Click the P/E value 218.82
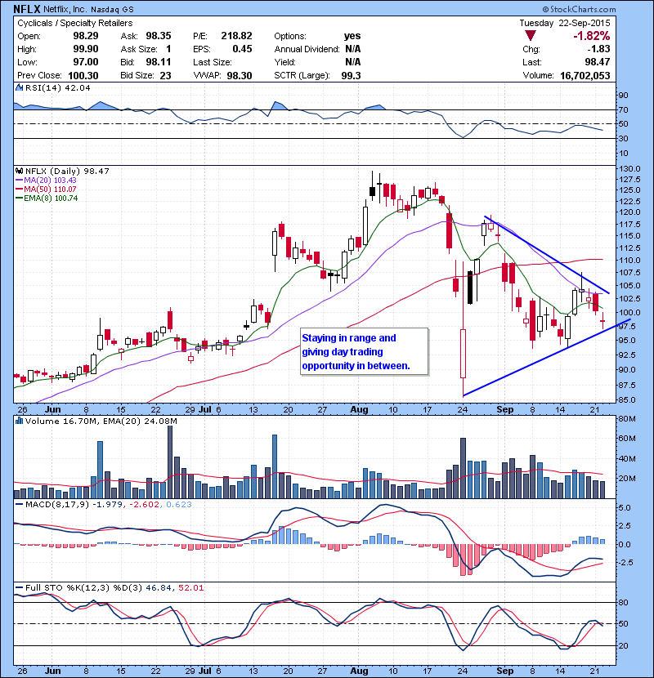This screenshot has height=678, width=654. [236, 36]
